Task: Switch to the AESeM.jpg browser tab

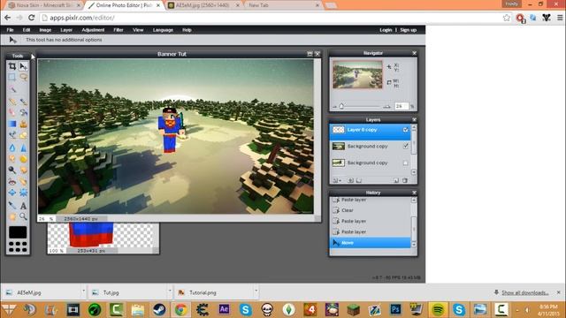Action: (x=204, y=5)
